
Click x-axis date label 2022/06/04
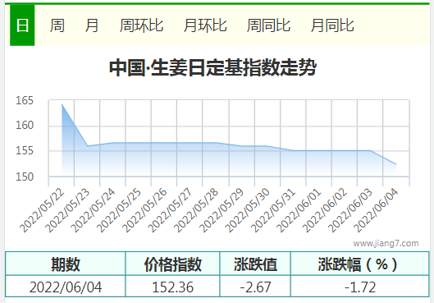[x=376, y=210]
